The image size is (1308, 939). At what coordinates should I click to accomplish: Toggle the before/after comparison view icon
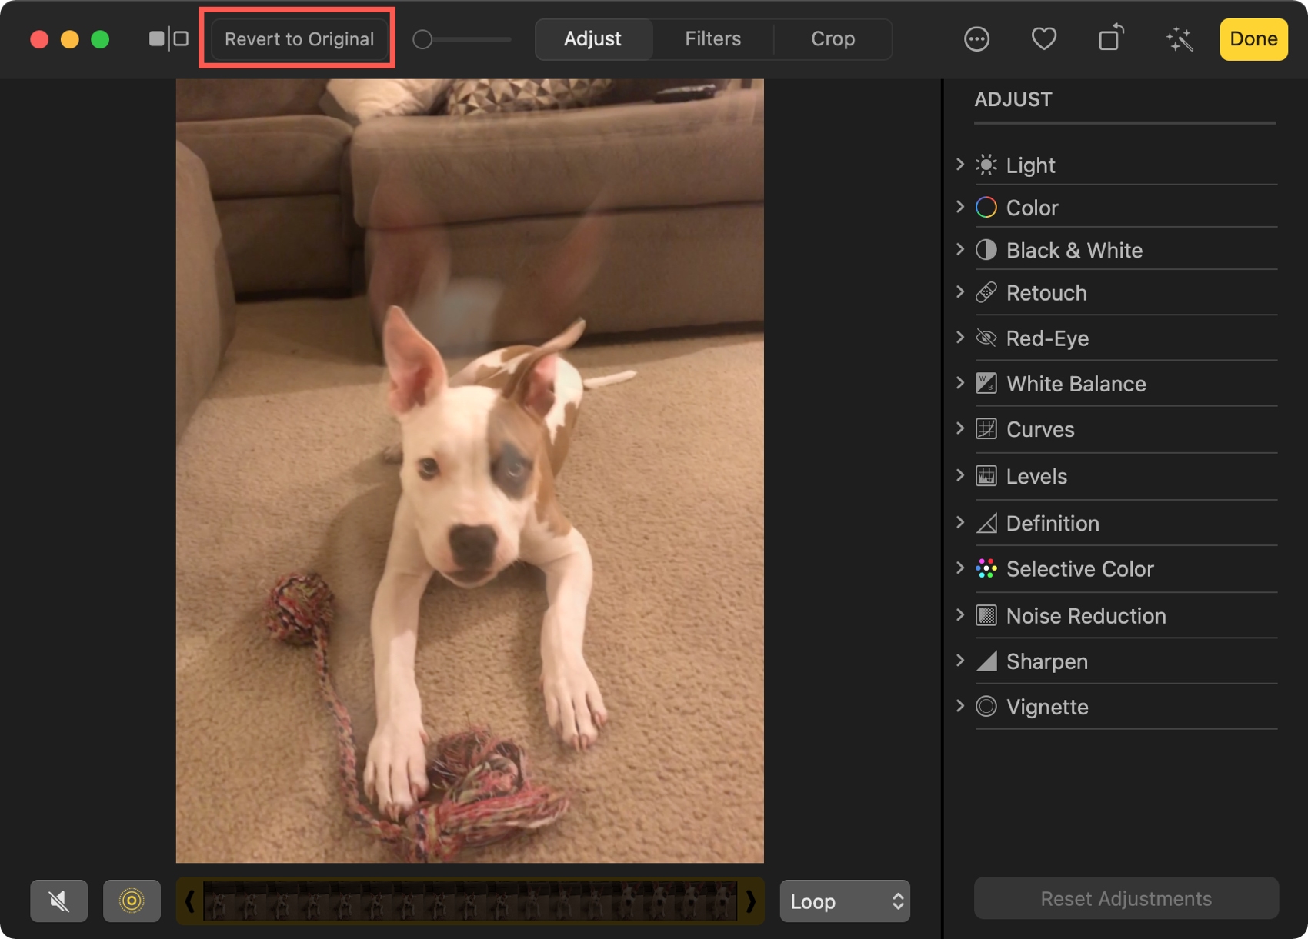169,38
